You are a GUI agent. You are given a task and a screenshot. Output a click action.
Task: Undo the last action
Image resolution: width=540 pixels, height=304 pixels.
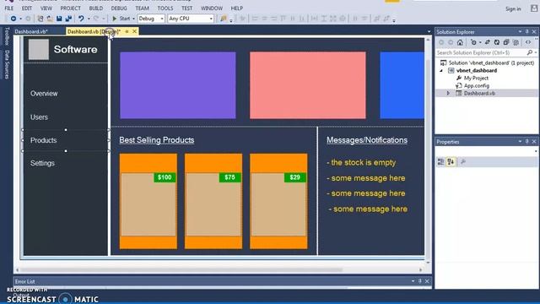pos(81,19)
